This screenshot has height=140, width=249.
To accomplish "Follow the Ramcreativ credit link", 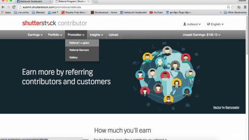I will point(232,107).
